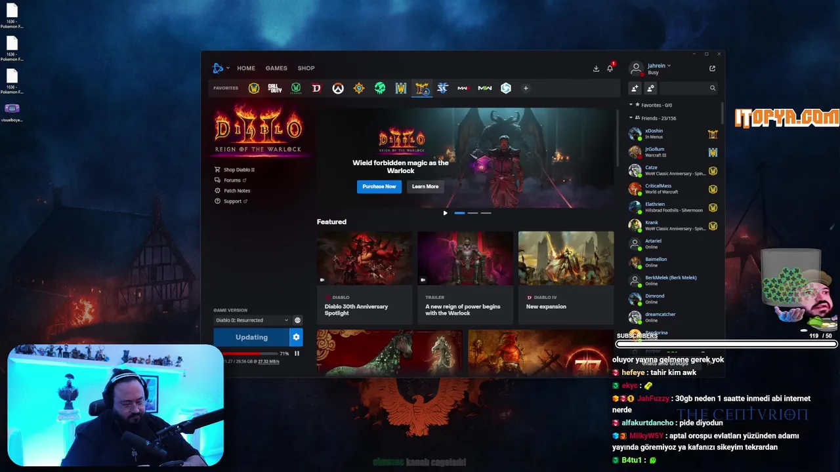Select StarCraft in favorites bar
The width and height of the screenshot is (840, 472).
coord(443,88)
